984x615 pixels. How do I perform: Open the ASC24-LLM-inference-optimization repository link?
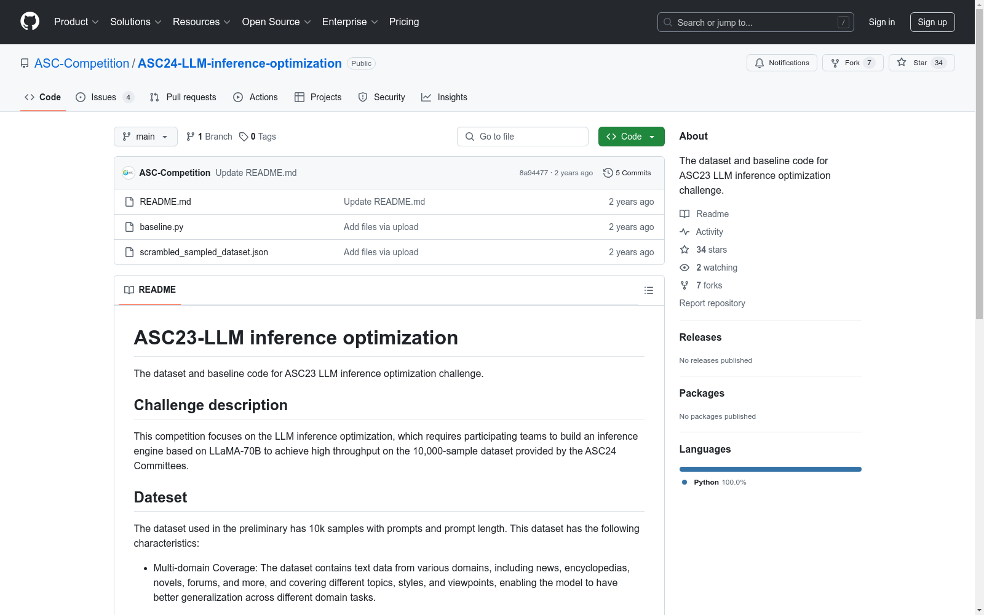240,63
